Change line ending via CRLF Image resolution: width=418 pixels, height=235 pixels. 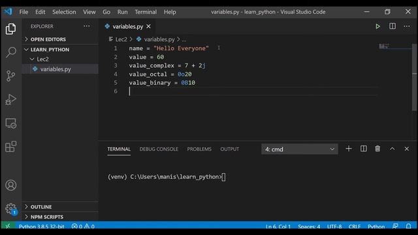355,227
